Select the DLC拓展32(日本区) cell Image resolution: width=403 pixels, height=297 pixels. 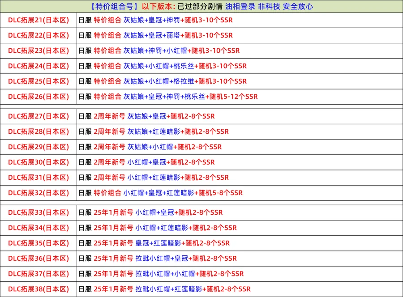click(x=39, y=193)
